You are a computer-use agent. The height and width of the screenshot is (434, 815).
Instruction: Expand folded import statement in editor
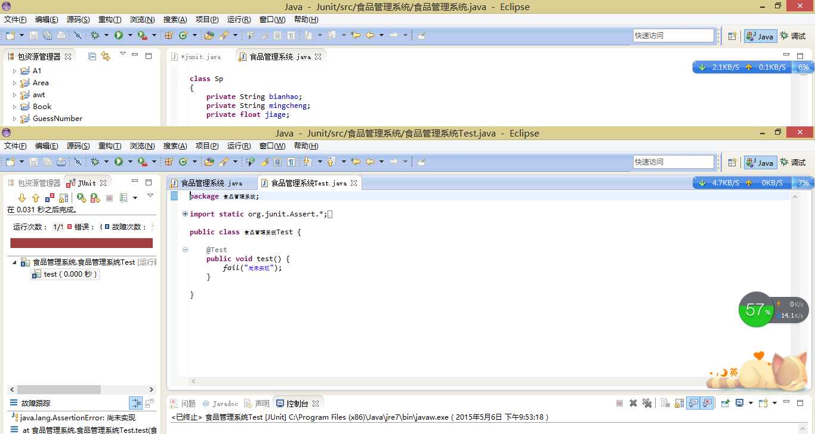[x=185, y=214]
